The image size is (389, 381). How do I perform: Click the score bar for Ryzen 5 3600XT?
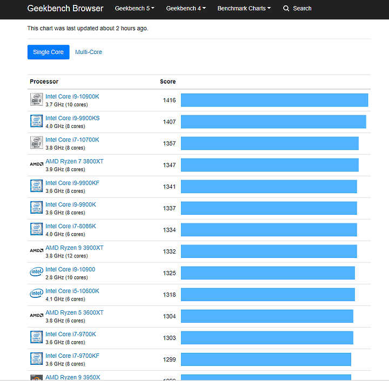pos(267,316)
